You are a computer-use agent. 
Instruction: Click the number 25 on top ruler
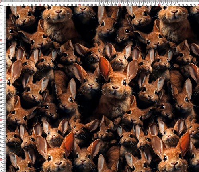pos(99,5)
